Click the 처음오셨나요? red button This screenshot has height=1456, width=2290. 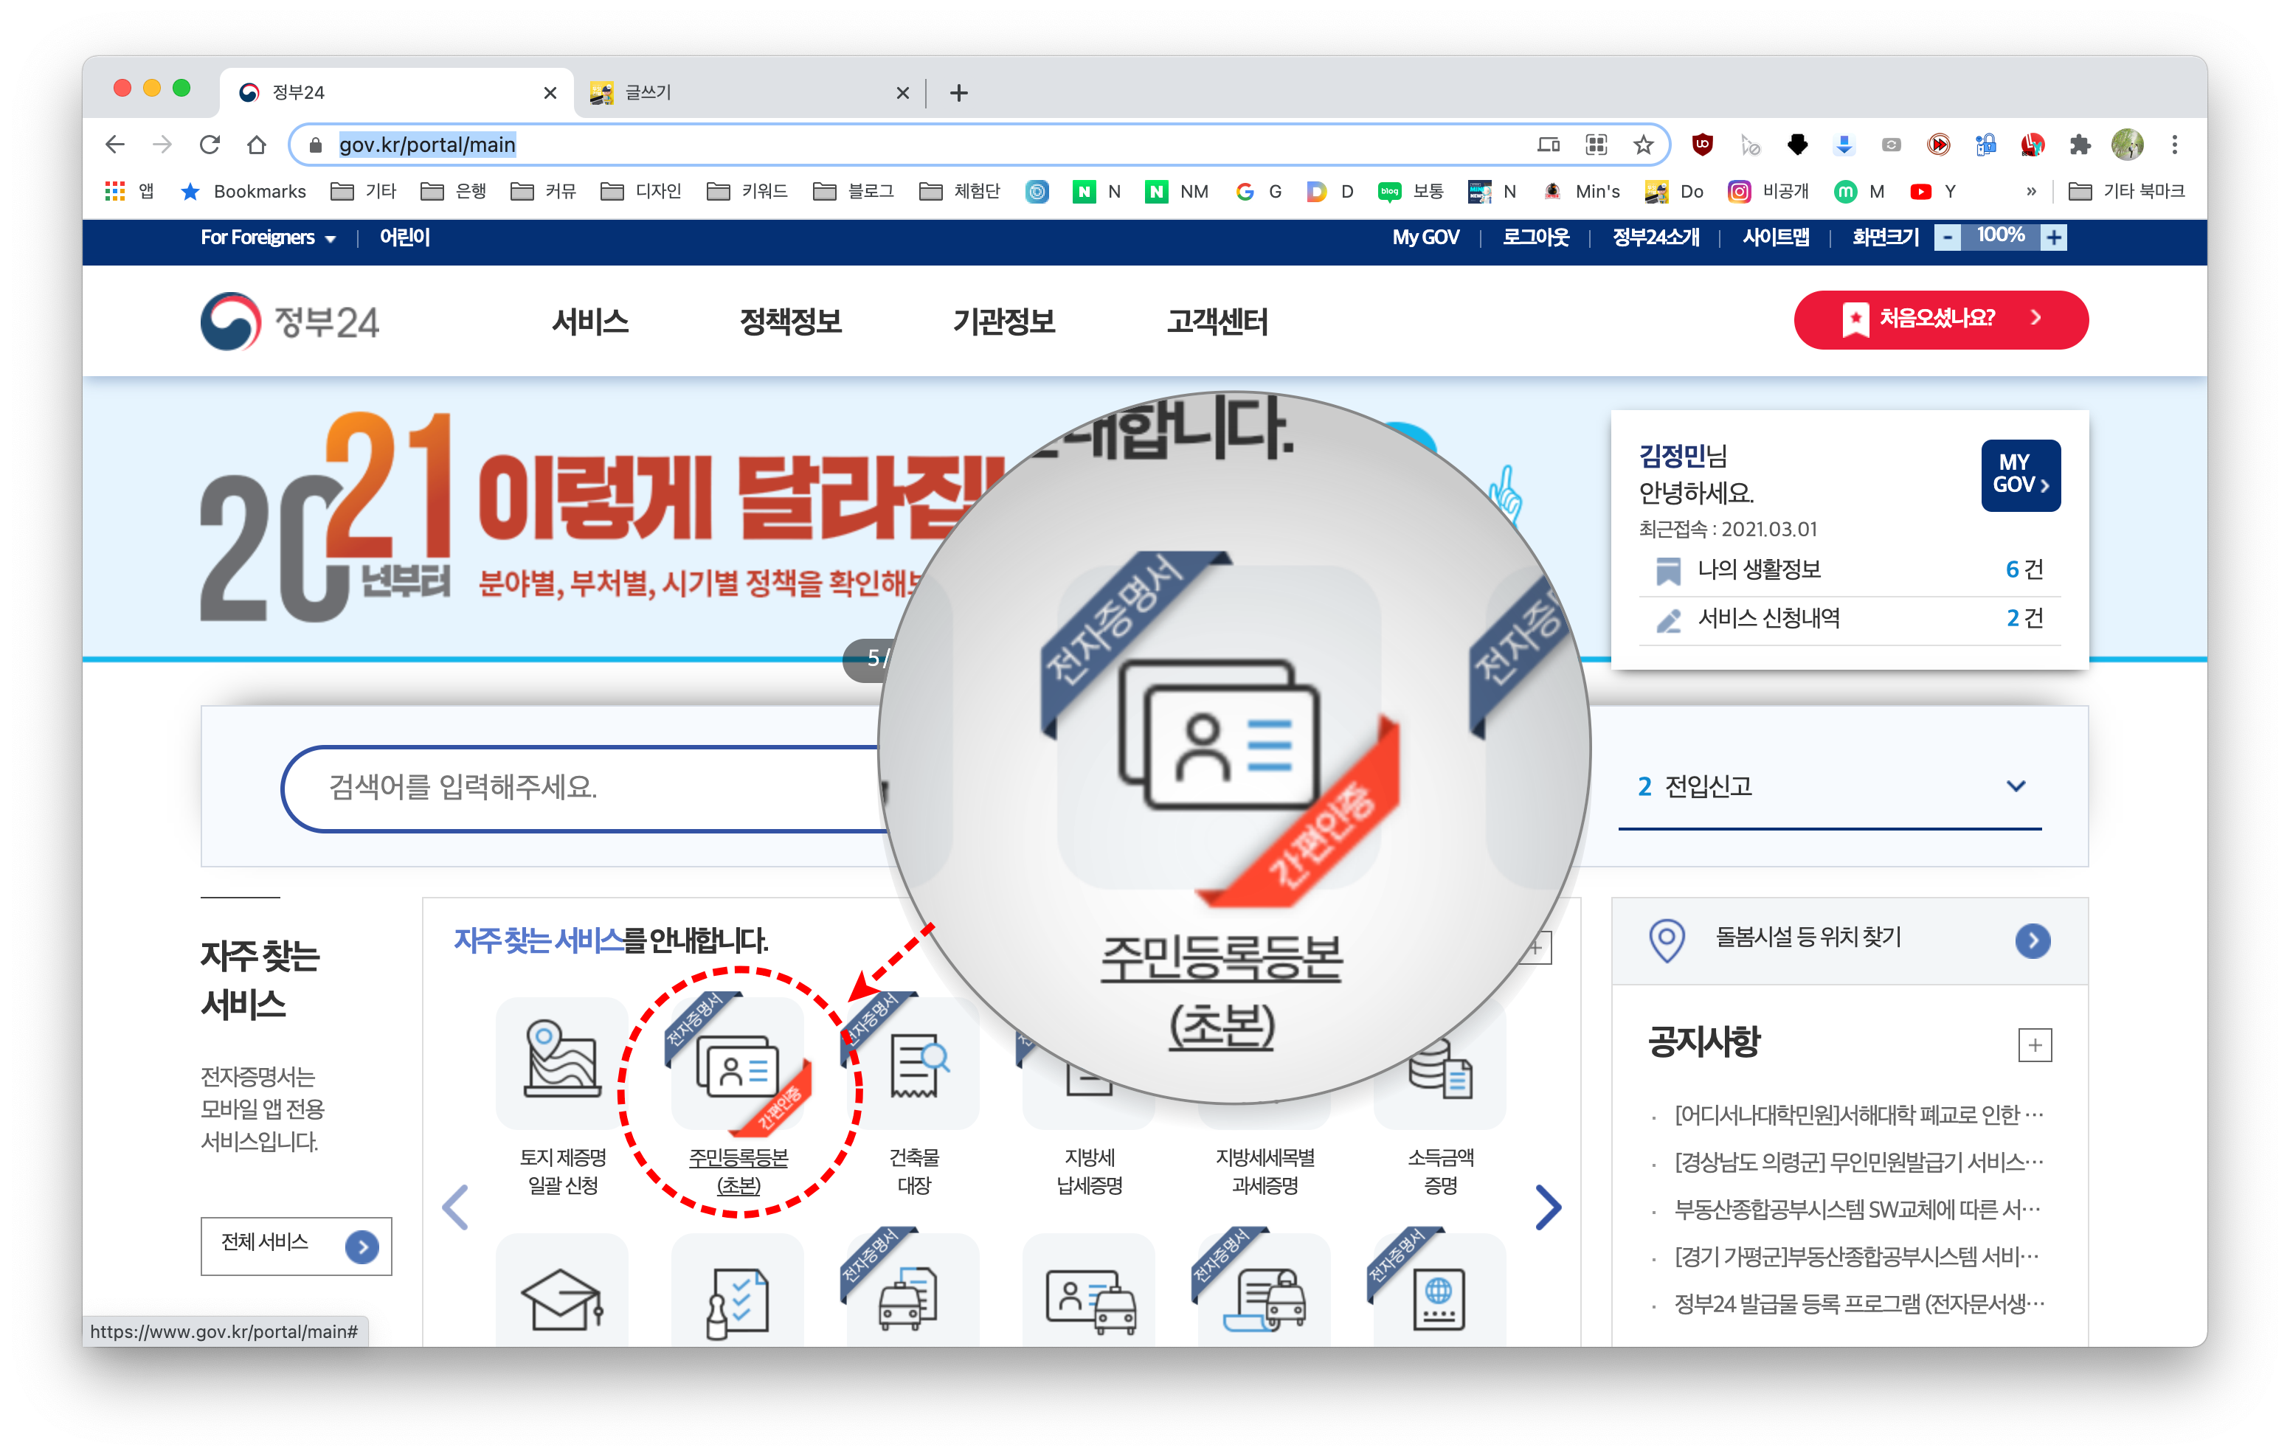pos(1940,319)
